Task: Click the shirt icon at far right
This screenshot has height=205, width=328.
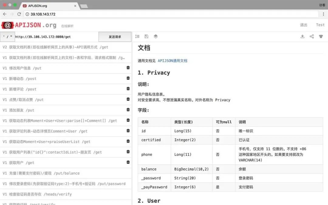Action: (x=321, y=36)
